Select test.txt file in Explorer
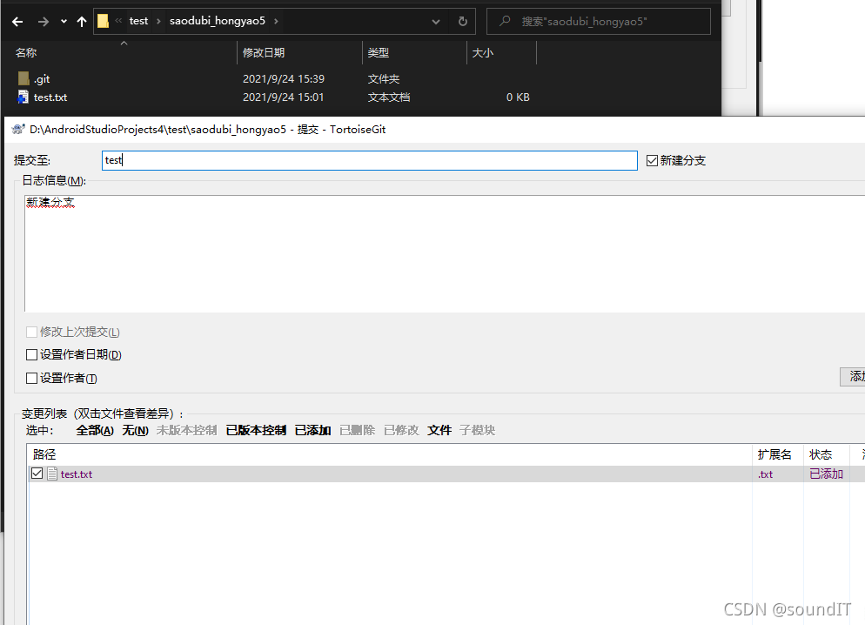The image size is (865, 625). pyautogui.click(x=43, y=97)
